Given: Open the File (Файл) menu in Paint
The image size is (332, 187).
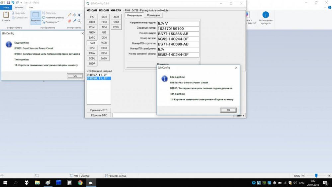Looking at the screenshot, I should 6,7.
